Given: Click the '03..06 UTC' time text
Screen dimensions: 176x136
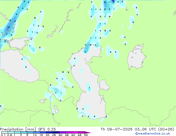Looking at the screenshot, I should (145, 129).
